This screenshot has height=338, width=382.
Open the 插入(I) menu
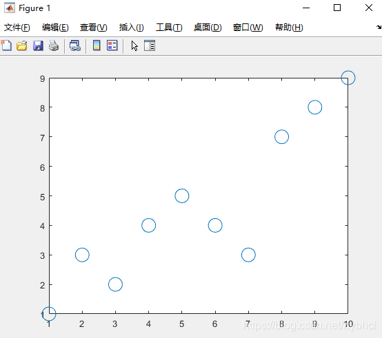click(132, 28)
